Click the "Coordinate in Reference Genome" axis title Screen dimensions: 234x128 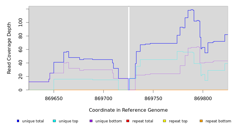128,110
